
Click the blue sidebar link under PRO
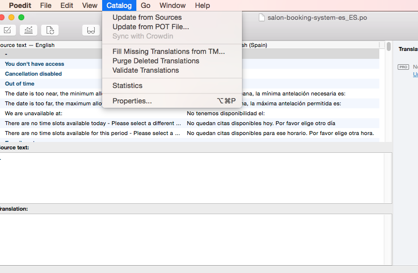pos(416,74)
